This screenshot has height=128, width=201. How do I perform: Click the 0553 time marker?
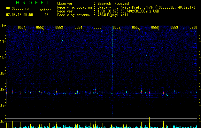point(59,28)
